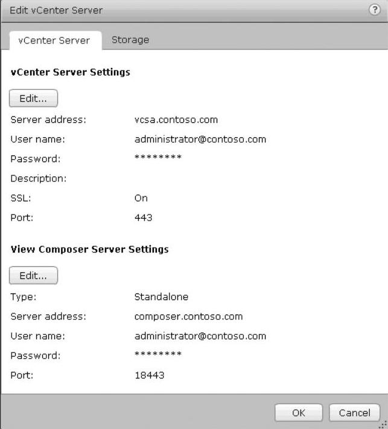This screenshot has width=388, height=429.
Task: Switch to the Storage tab
Action: pyautogui.click(x=130, y=40)
